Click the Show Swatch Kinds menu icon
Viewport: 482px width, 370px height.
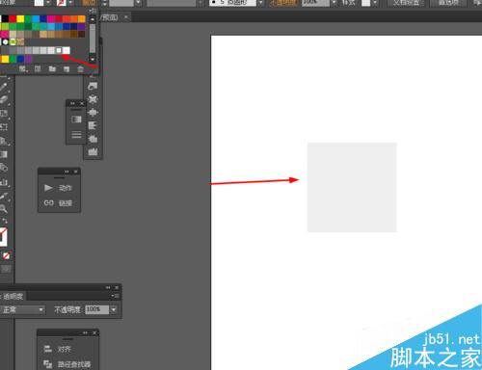click(x=38, y=68)
